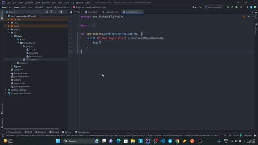This screenshot has width=258, height=145.
Task: Expand the .gradle folder
Action: [9, 19]
